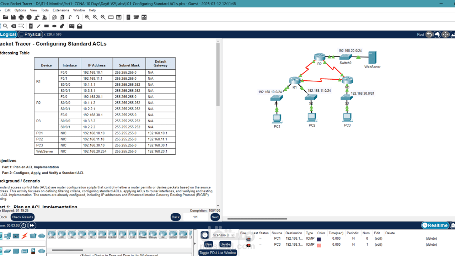455x256 pixels.
Task: Add a Complex PDU open envelope
Action: (80, 26)
